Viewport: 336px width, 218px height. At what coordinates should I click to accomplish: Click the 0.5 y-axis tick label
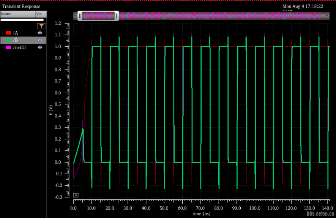click(x=58, y=104)
